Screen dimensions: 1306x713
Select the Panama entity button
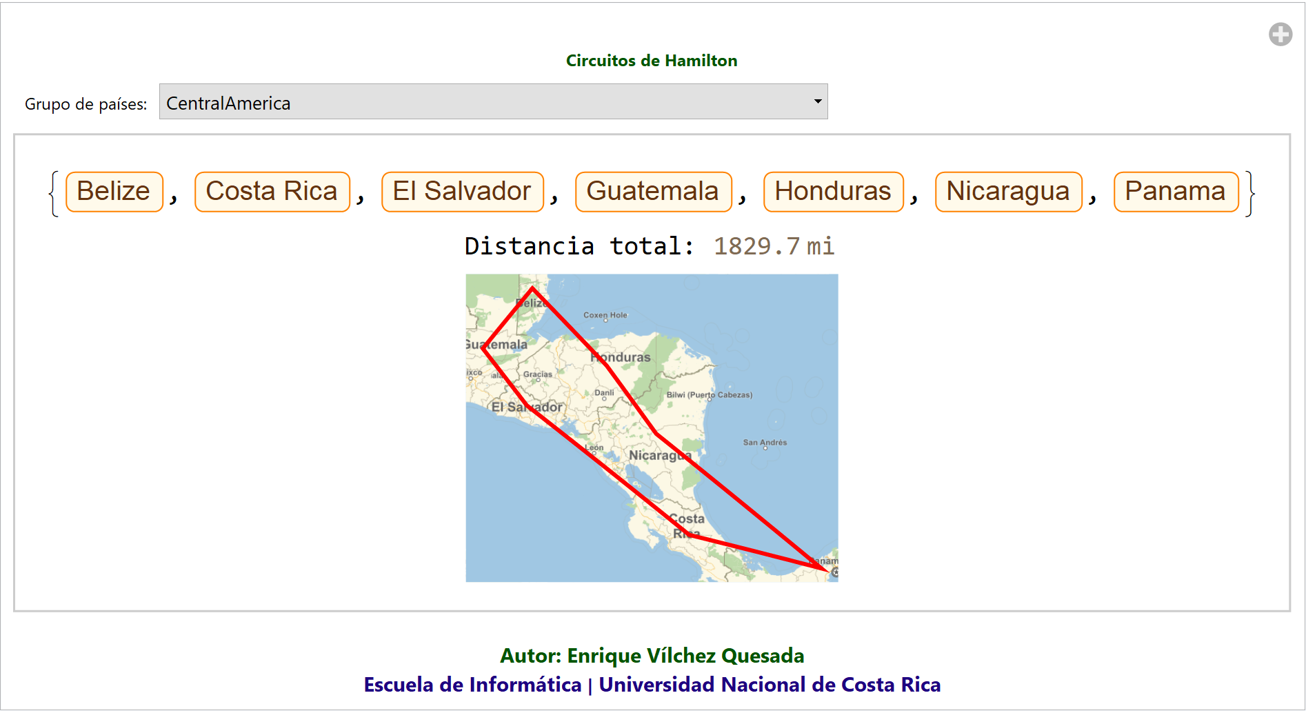click(1175, 191)
